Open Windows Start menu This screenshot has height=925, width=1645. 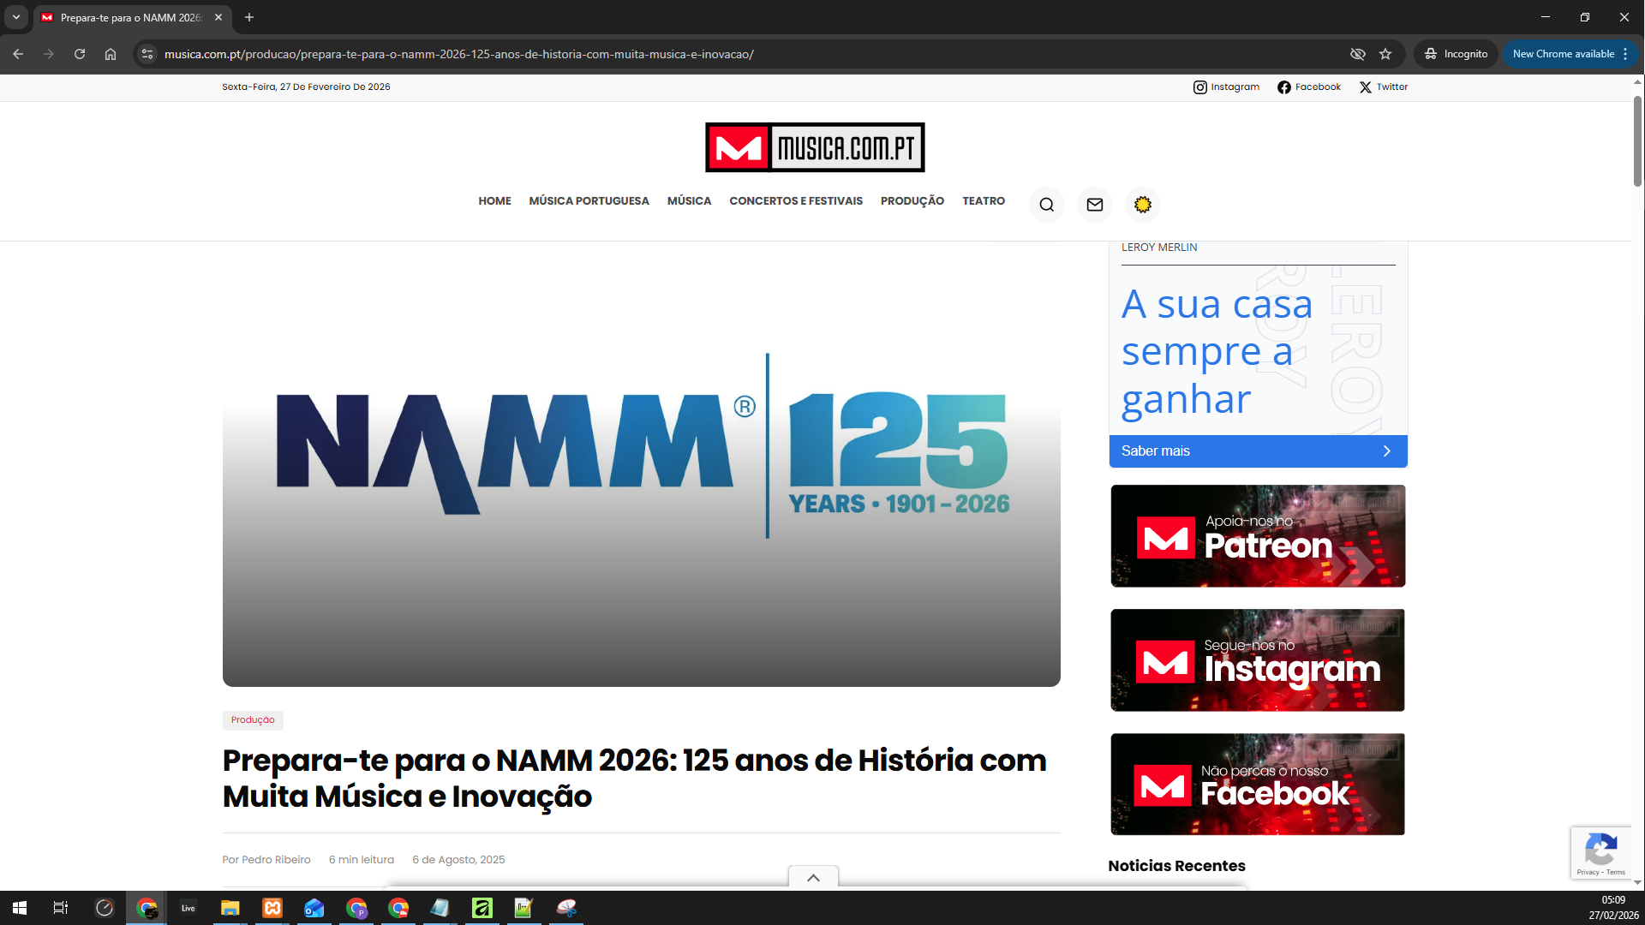point(20,908)
